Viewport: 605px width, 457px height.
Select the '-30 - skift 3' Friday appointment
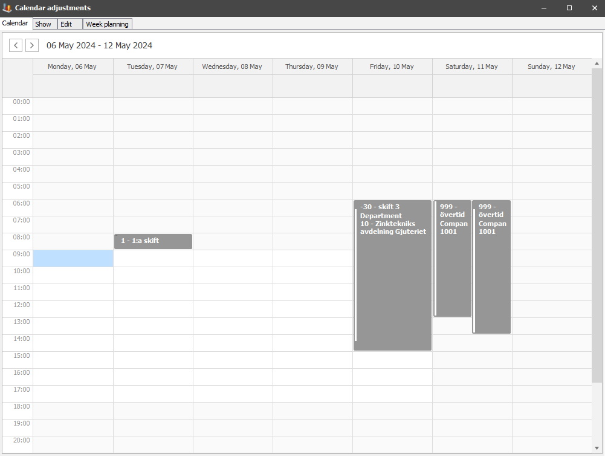click(392, 275)
